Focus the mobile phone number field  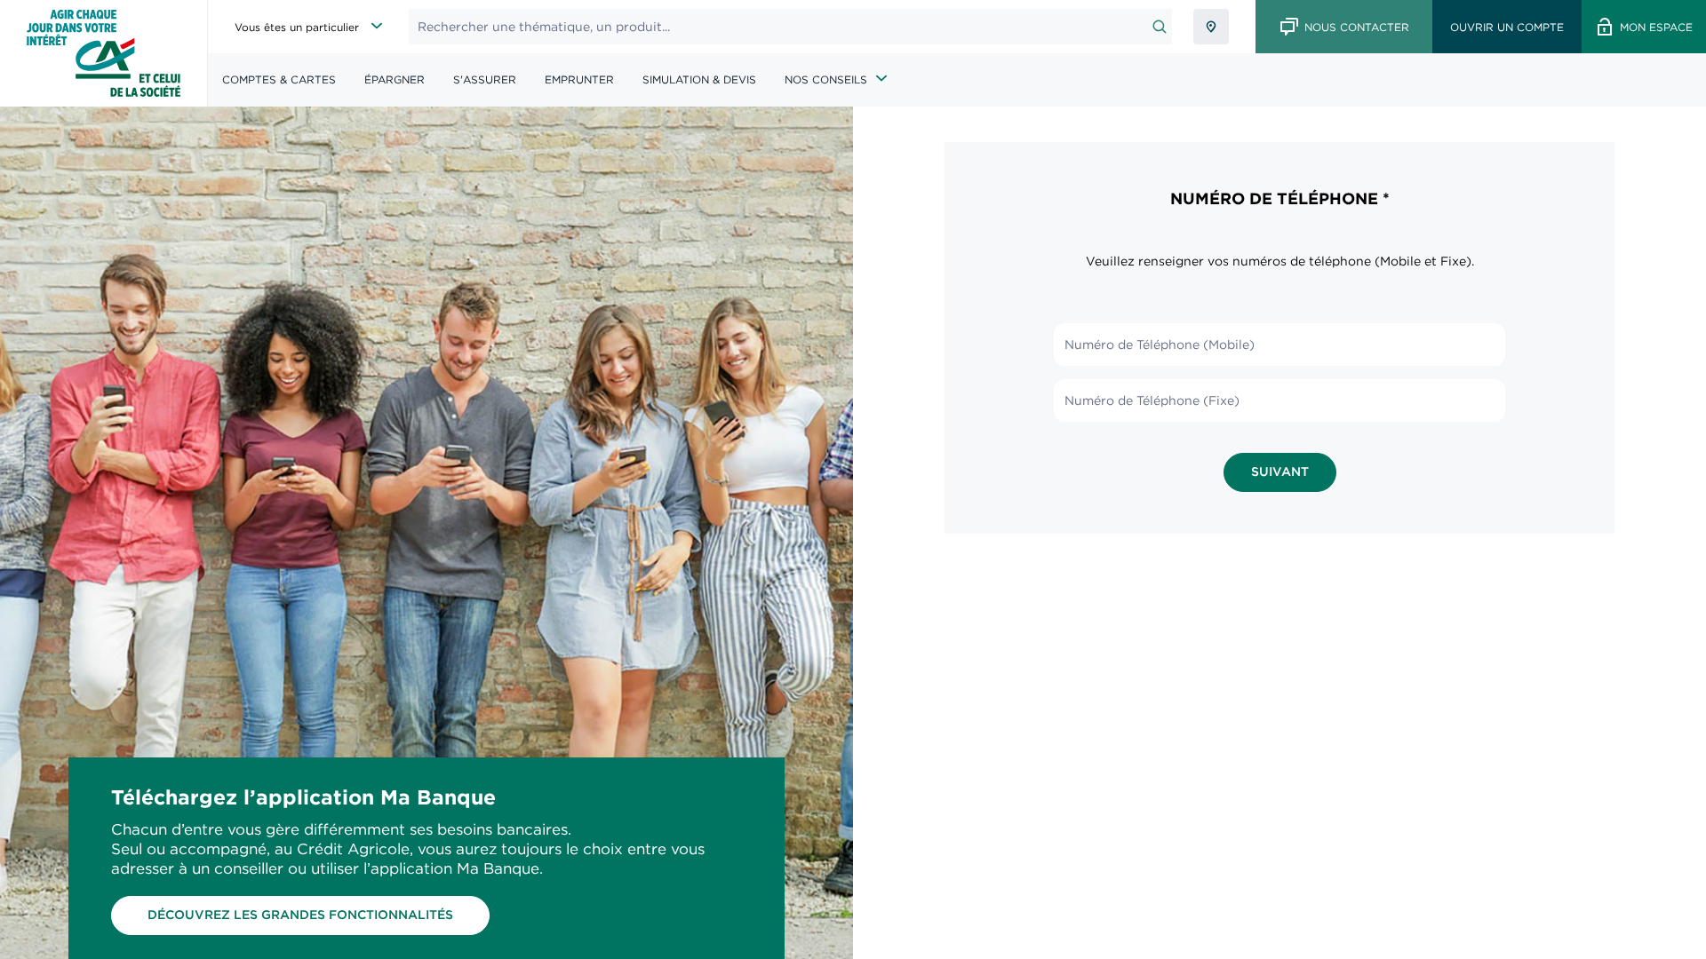tap(1279, 345)
